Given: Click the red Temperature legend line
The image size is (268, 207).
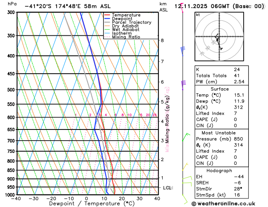Looking at the screenshot, I should [107, 15].
